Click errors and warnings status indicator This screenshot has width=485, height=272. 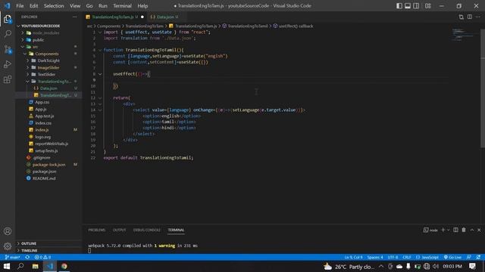point(42,257)
